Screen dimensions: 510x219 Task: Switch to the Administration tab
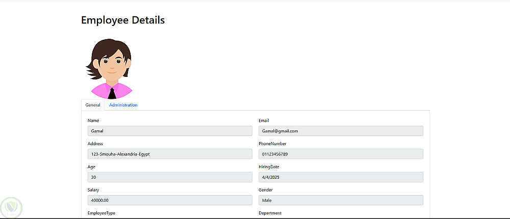pos(123,105)
